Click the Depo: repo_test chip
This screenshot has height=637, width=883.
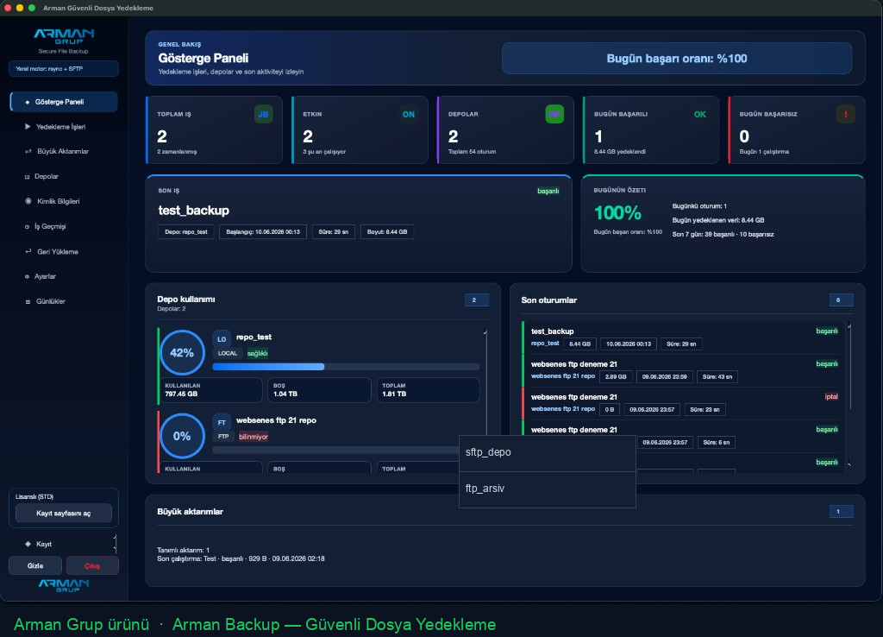click(186, 231)
